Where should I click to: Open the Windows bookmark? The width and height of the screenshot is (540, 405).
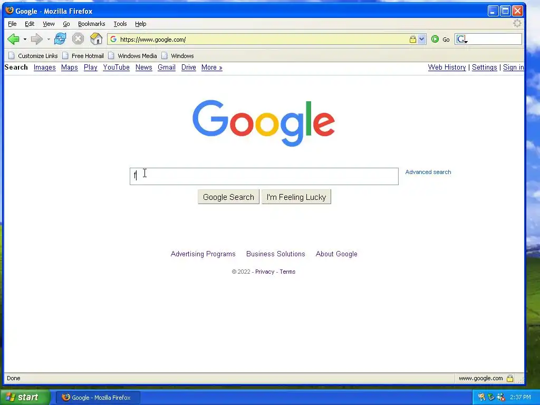(x=178, y=56)
